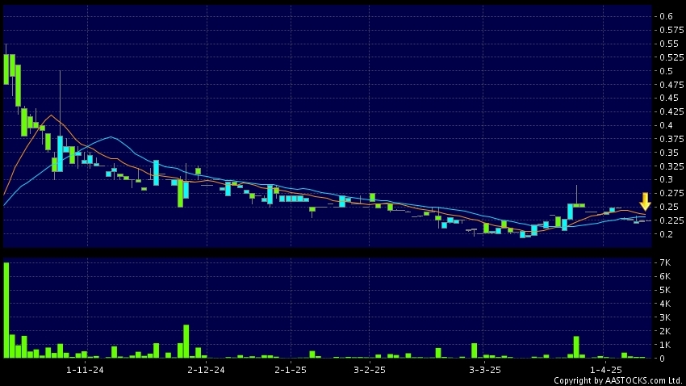Select the 0.225 price axis label
Screen dimensions: 686x386
671,220
